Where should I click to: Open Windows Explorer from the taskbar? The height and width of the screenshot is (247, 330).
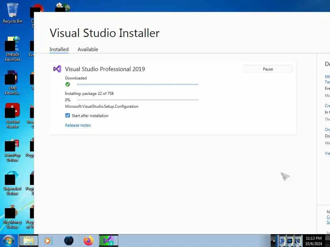(29, 241)
